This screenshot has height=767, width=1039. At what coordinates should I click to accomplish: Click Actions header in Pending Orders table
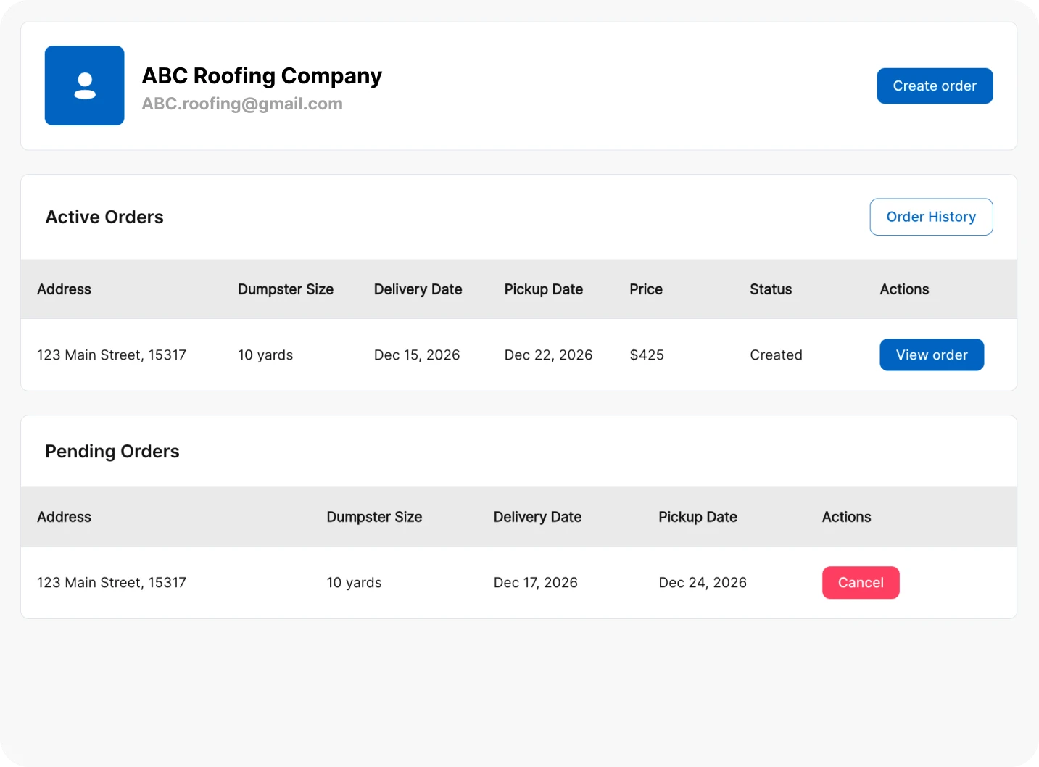coord(846,517)
